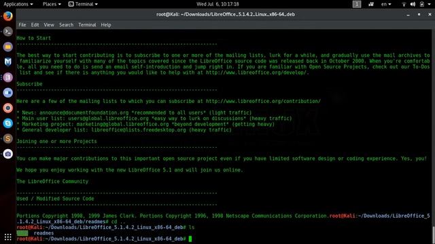Viewport: 435px width, 244px height.
Task: Click the date and time clock
Action: (x=217, y=4)
